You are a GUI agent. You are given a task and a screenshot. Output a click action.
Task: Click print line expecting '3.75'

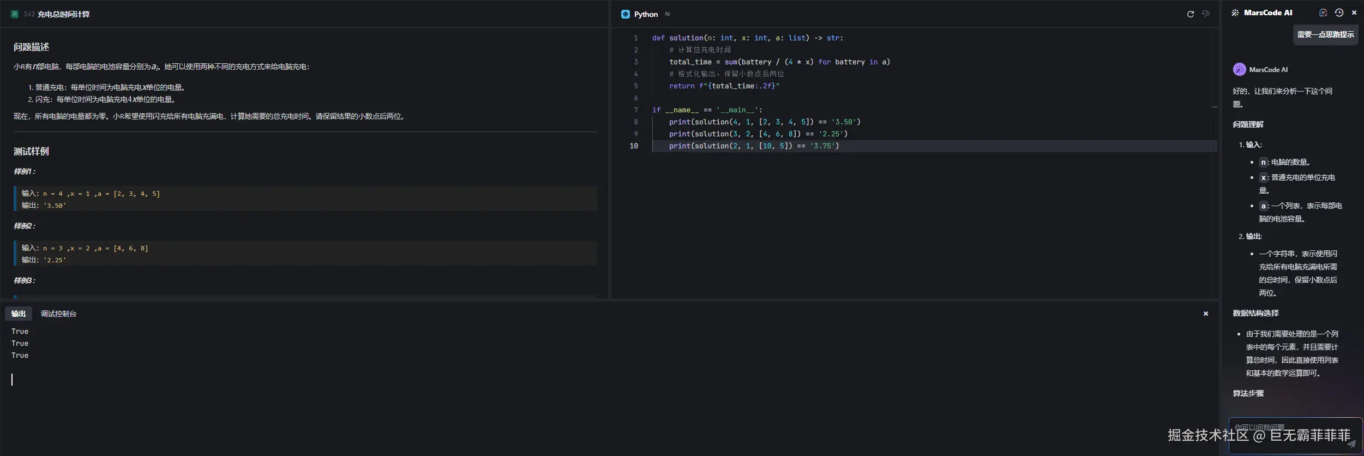[754, 146]
